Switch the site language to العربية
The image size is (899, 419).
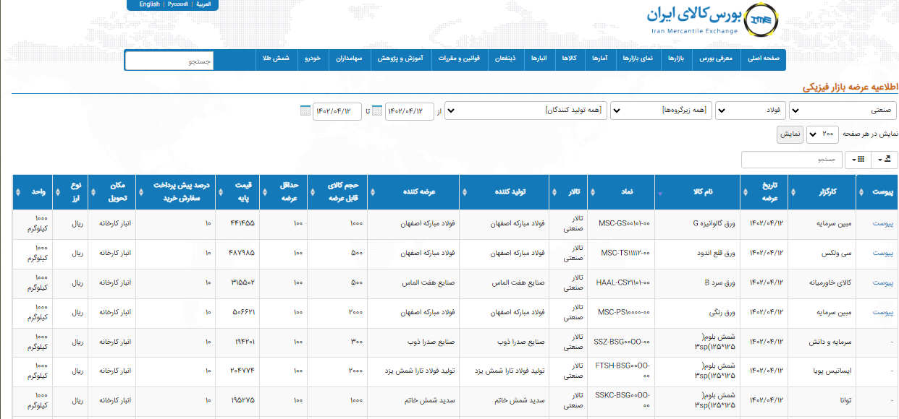(203, 4)
